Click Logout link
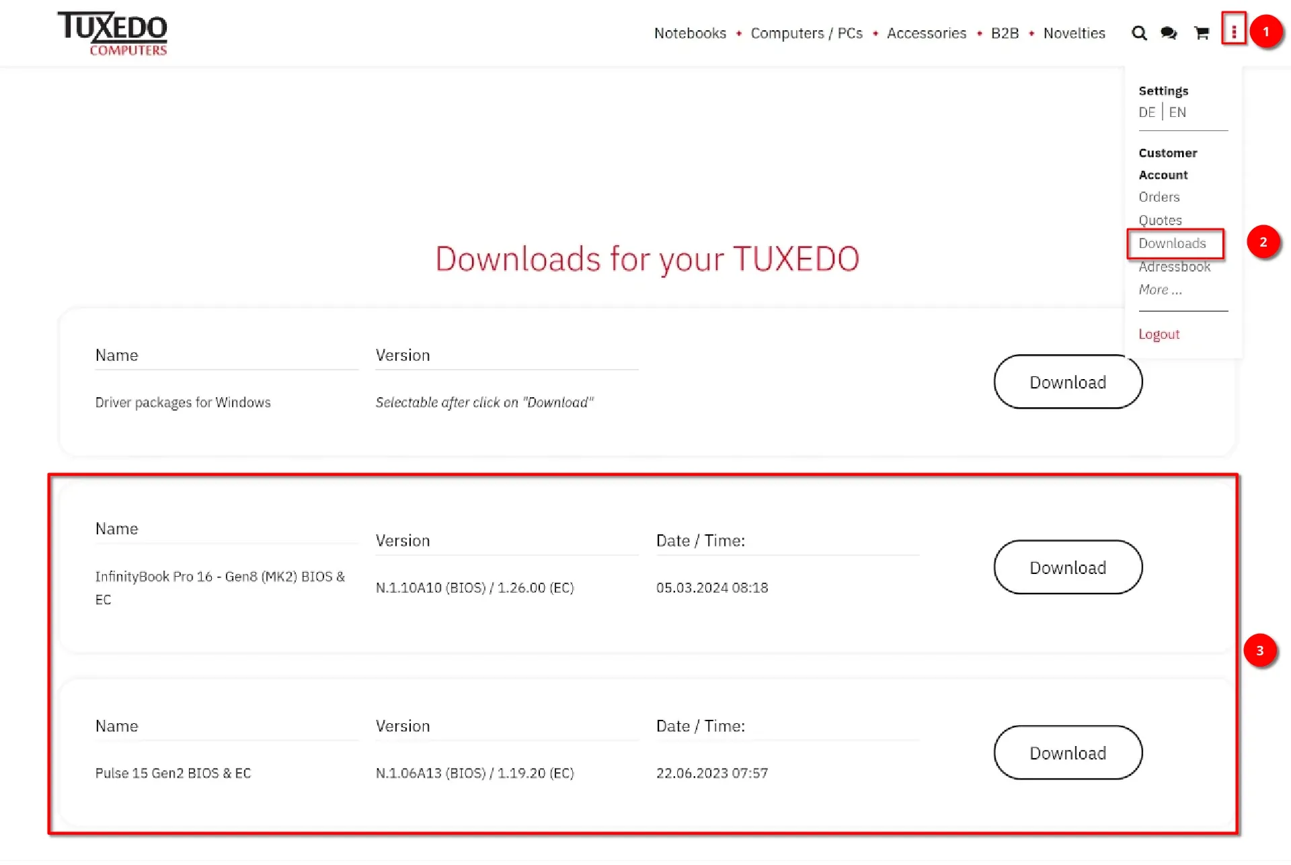Viewport: 1291px width, 865px height. (1159, 332)
